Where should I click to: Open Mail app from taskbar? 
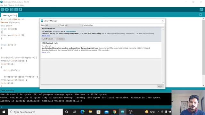point(107,112)
